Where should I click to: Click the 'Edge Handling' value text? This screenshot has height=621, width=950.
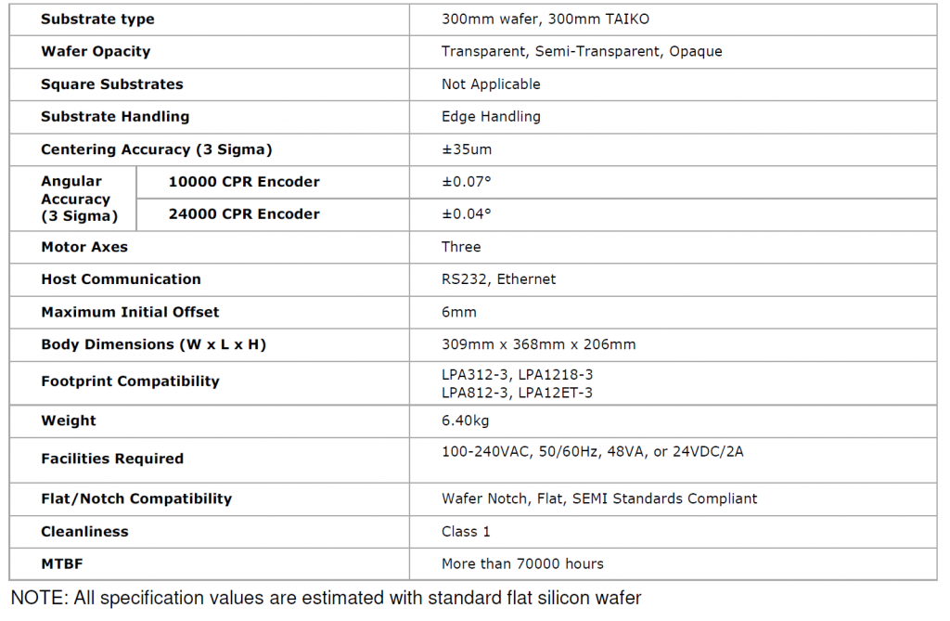coord(491,117)
